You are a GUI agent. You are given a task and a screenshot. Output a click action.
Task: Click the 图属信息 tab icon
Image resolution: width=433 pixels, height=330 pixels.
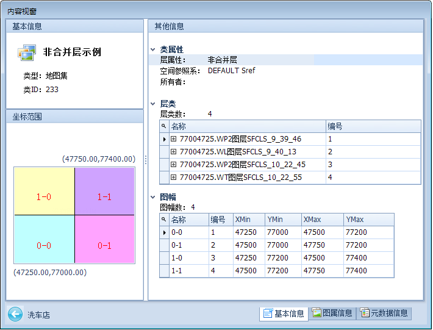(317, 314)
